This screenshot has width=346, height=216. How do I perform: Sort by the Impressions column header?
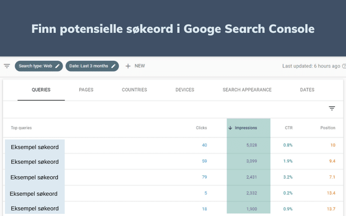tap(246, 128)
